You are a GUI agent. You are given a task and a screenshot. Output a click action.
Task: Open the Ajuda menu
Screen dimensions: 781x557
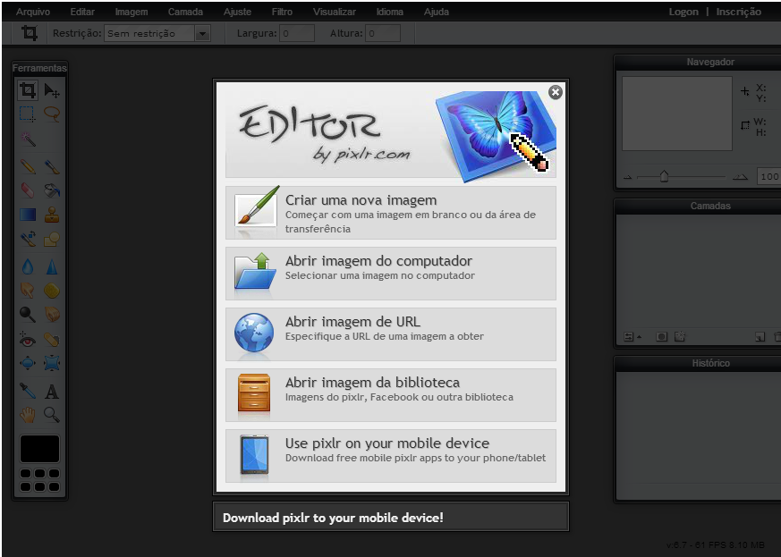pyautogui.click(x=437, y=12)
